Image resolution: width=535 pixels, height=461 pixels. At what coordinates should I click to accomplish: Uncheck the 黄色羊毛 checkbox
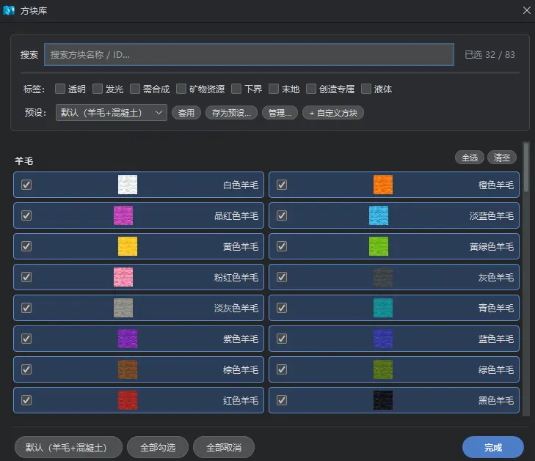point(26,246)
